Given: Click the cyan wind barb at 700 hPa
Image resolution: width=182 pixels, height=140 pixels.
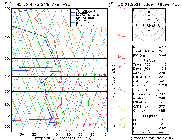Looking at the screenshot, I should (x=122, y=90).
